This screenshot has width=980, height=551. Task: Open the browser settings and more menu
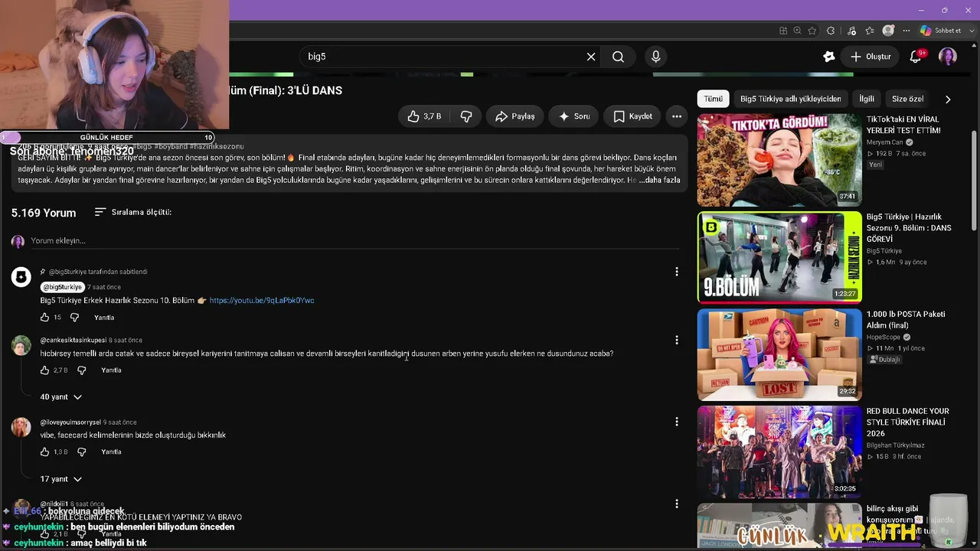click(x=907, y=31)
